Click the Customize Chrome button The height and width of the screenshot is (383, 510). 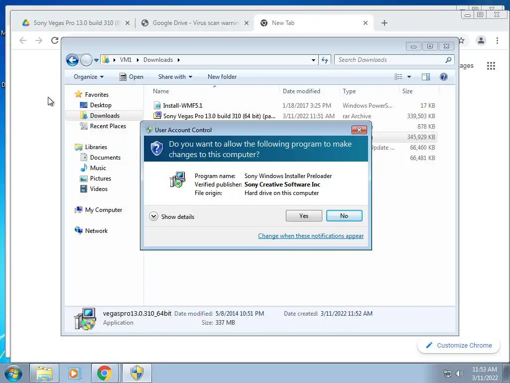point(459,345)
